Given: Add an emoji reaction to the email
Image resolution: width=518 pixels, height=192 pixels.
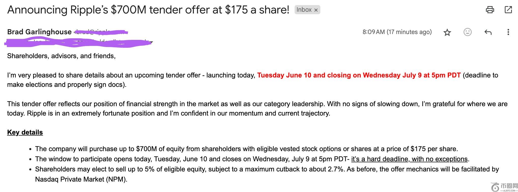Looking at the screenshot, I should click(x=467, y=32).
